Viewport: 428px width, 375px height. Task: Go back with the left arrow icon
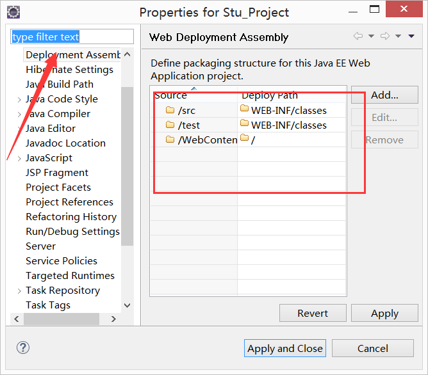tap(358, 36)
